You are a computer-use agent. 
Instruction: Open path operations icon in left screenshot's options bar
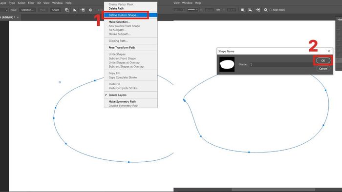pos(67,10)
